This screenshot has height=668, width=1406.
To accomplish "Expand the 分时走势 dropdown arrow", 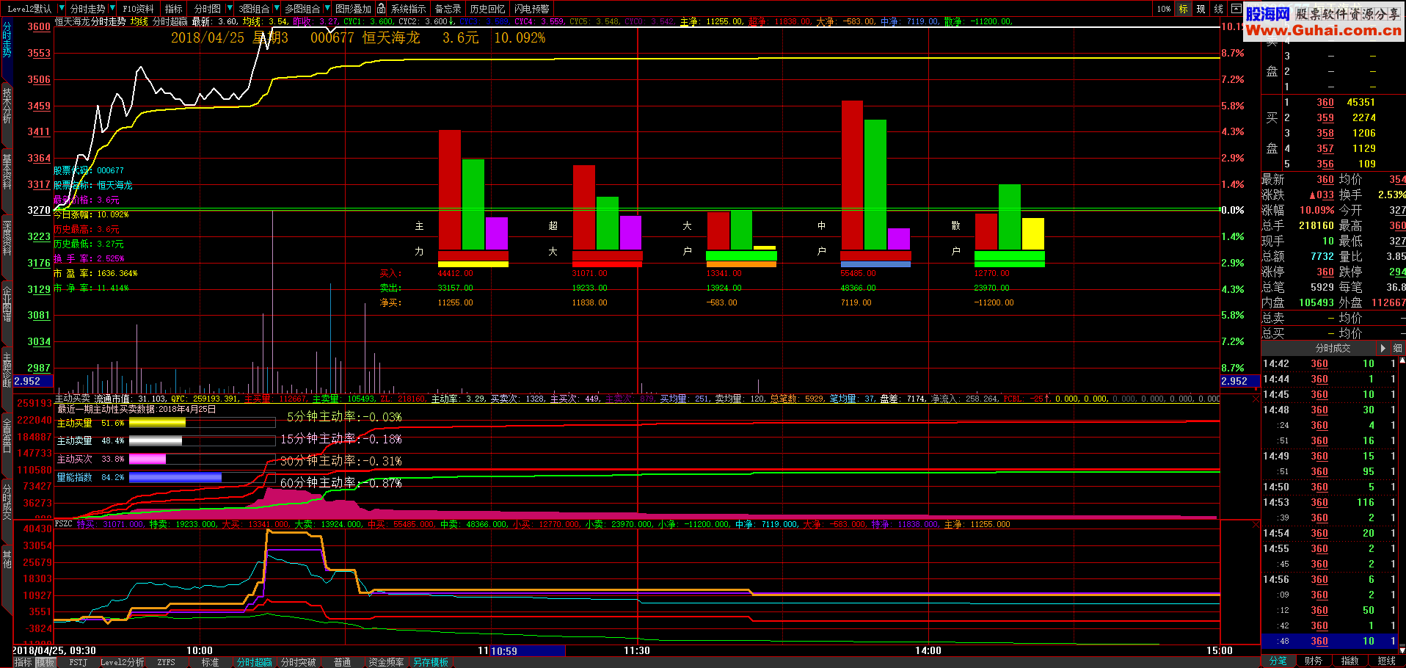I will pos(112,9).
